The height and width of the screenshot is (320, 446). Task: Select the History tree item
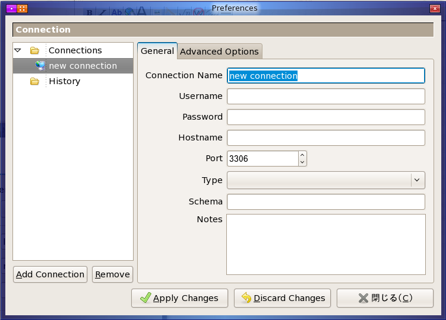click(x=64, y=81)
